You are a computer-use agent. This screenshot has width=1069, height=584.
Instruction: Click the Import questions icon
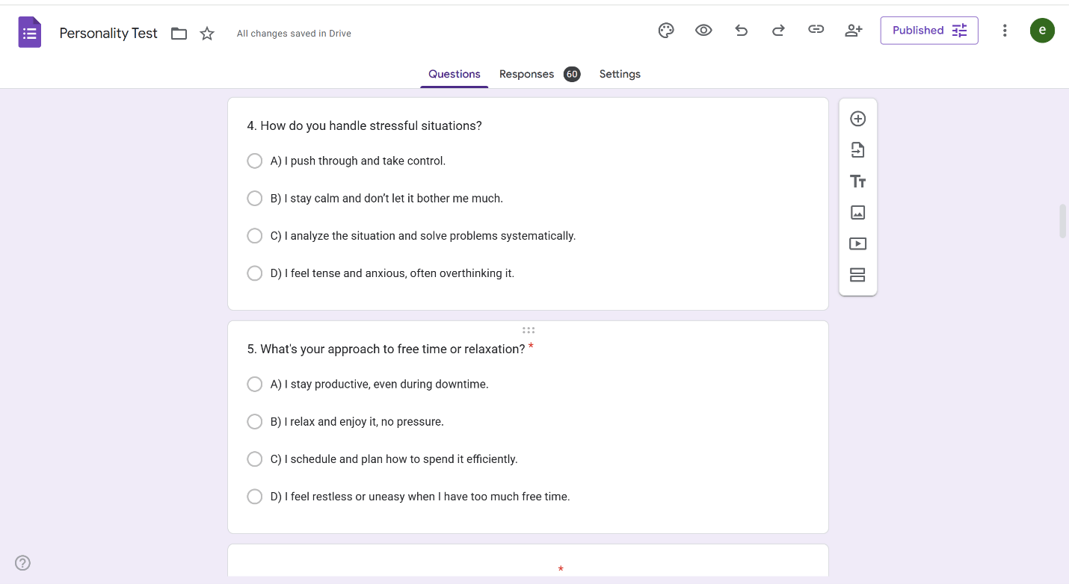(x=857, y=150)
